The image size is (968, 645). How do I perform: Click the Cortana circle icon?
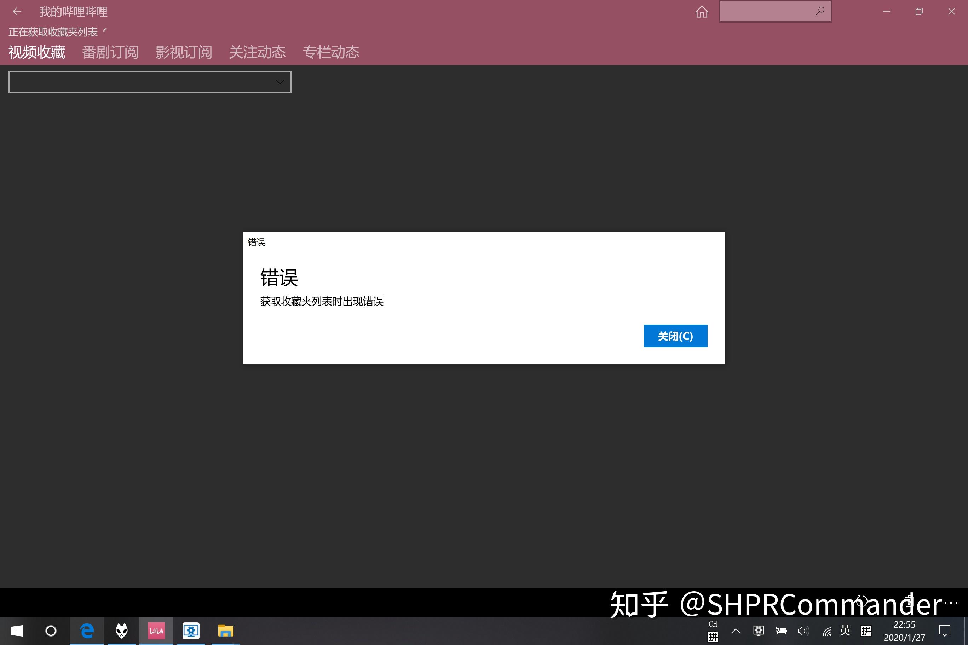click(x=51, y=631)
